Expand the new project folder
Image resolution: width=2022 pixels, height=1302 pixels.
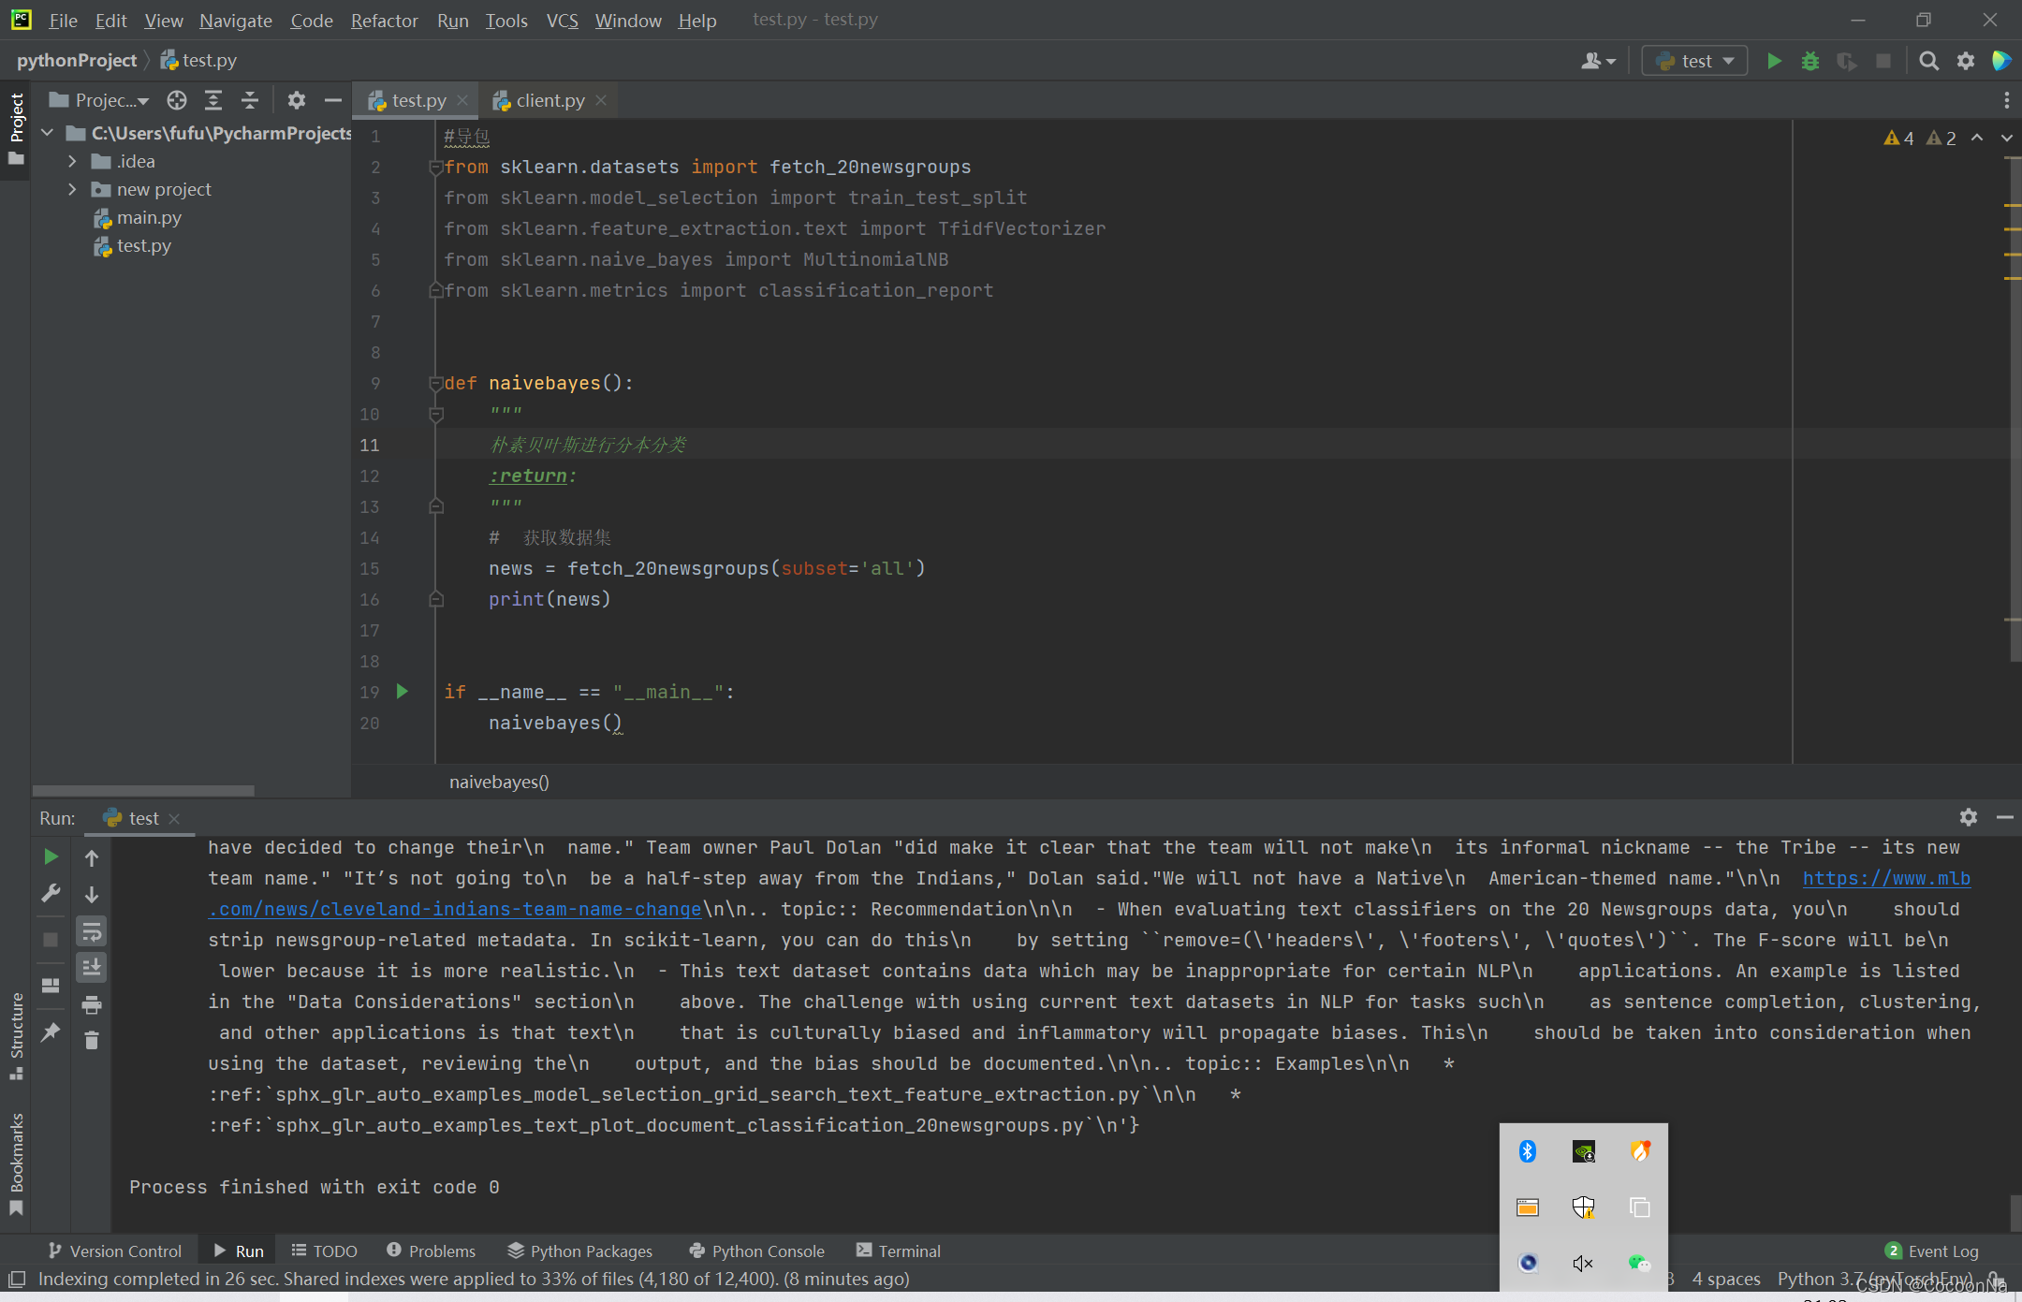[72, 190]
